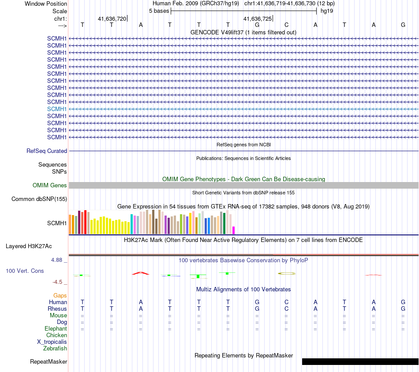Click the Elephant species label
The image size is (419, 372).
[56, 329]
